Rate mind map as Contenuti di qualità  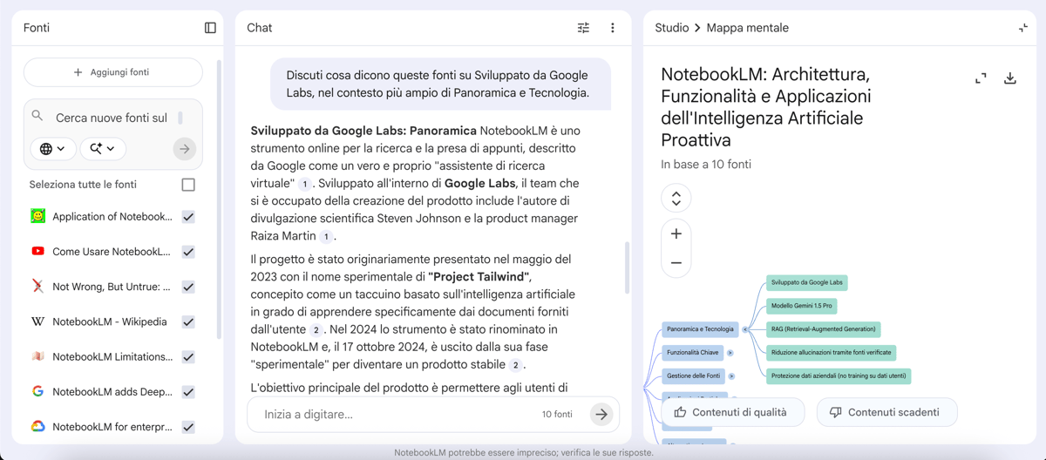[x=732, y=412]
